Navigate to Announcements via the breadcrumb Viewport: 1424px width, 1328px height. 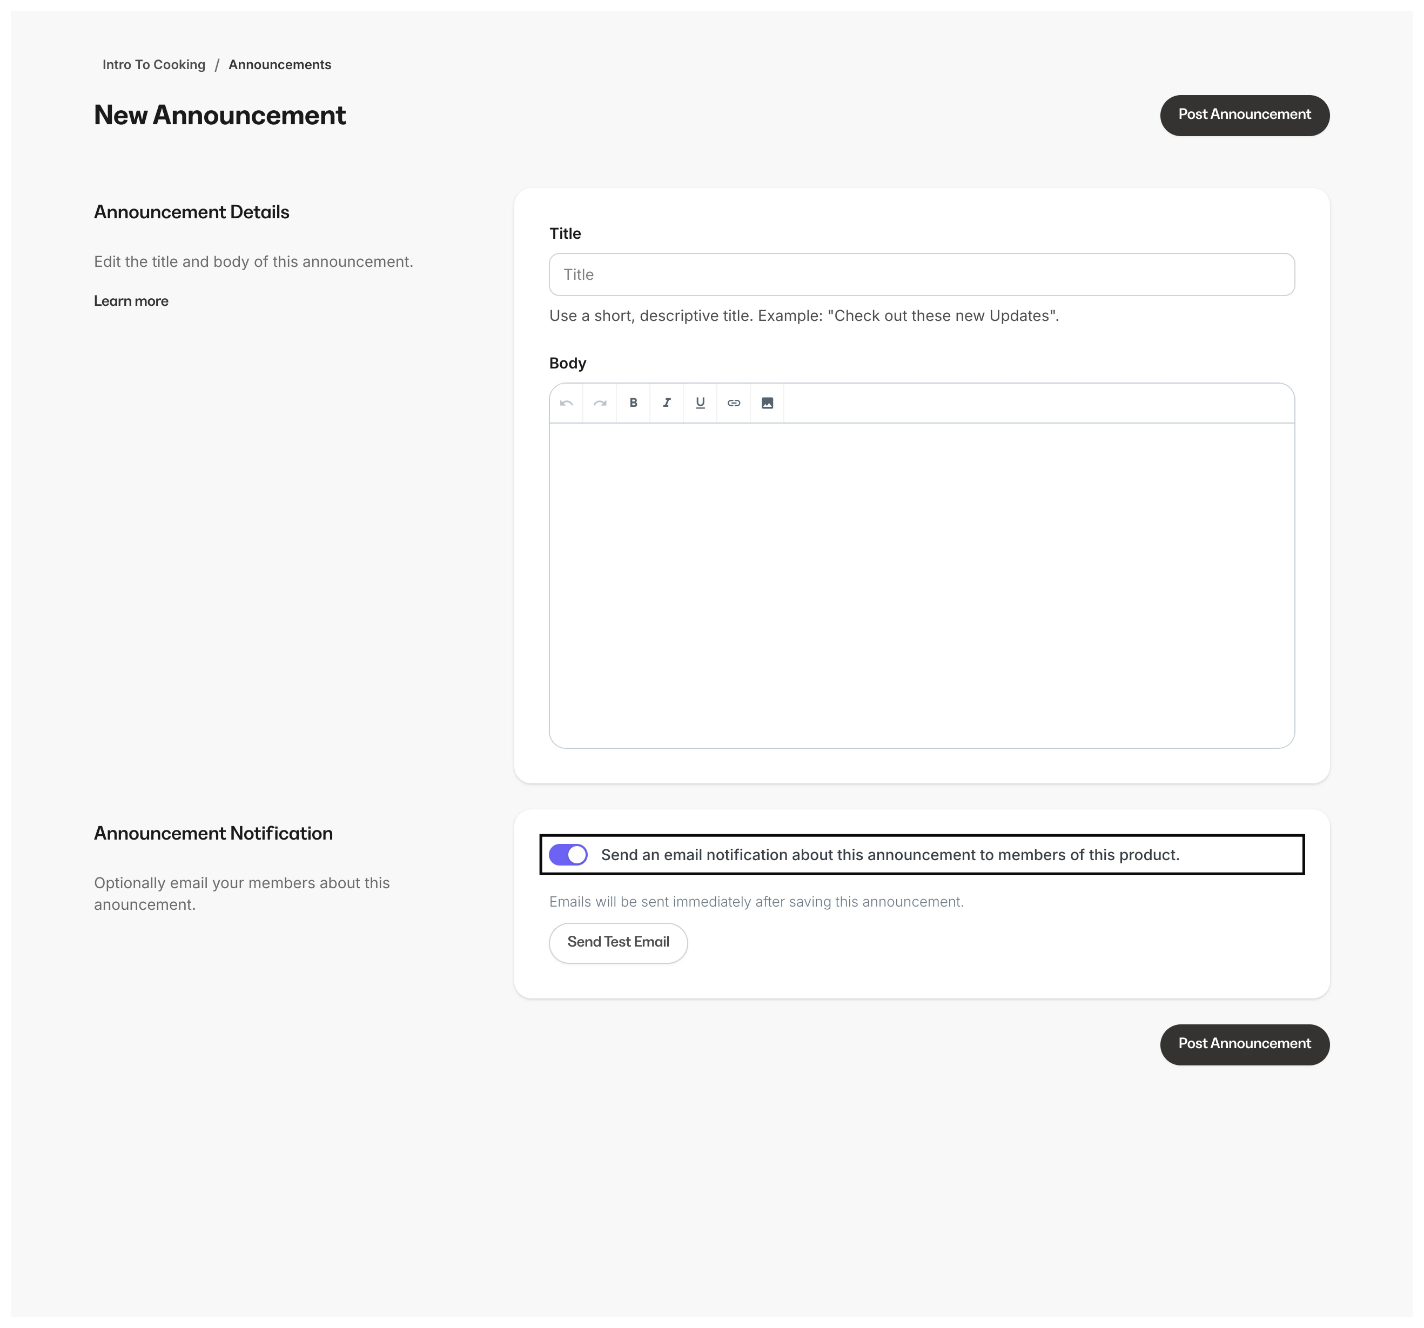[x=279, y=64]
